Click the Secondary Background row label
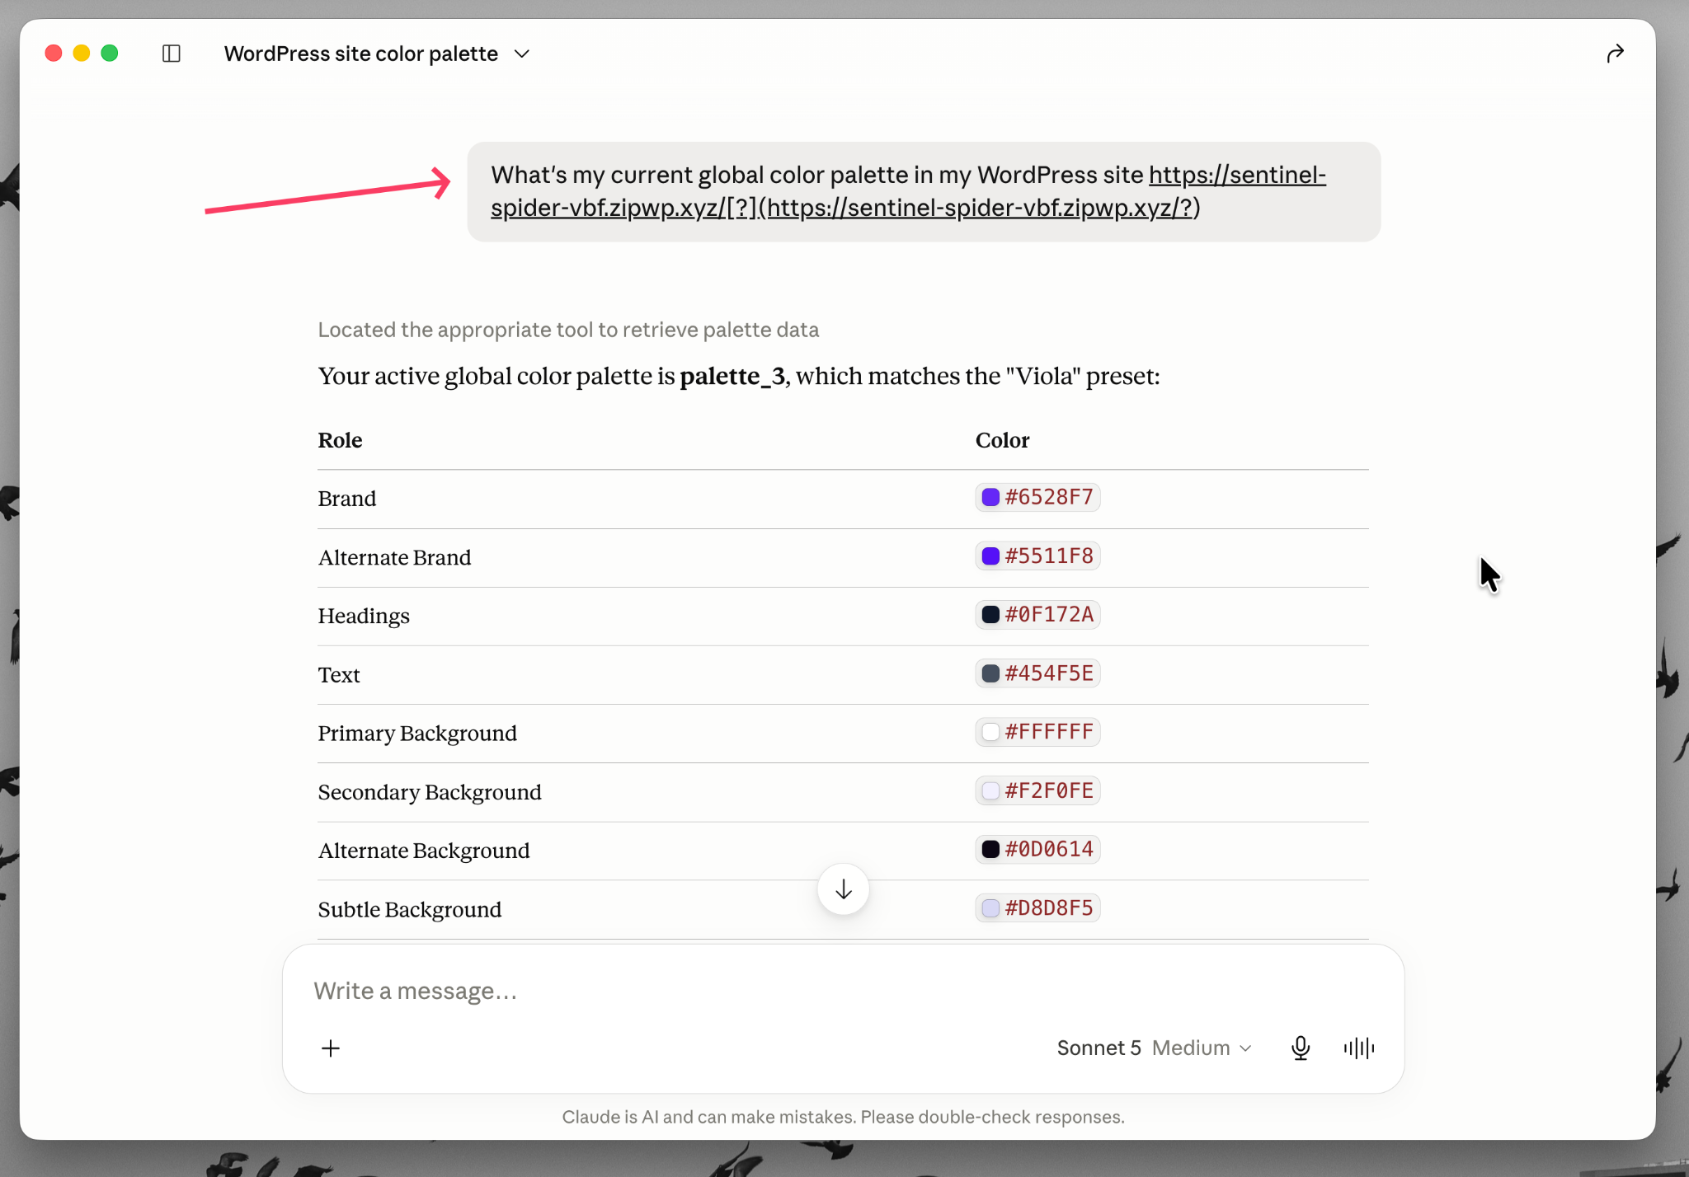Image resolution: width=1689 pixels, height=1177 pixels. [x=430, y=792]
